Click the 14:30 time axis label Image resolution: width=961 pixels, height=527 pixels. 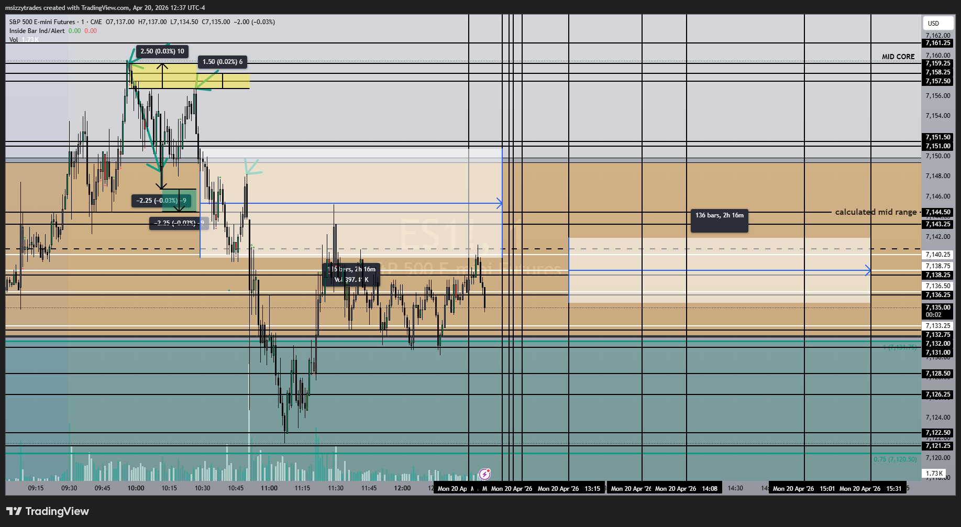click(735, 488)
